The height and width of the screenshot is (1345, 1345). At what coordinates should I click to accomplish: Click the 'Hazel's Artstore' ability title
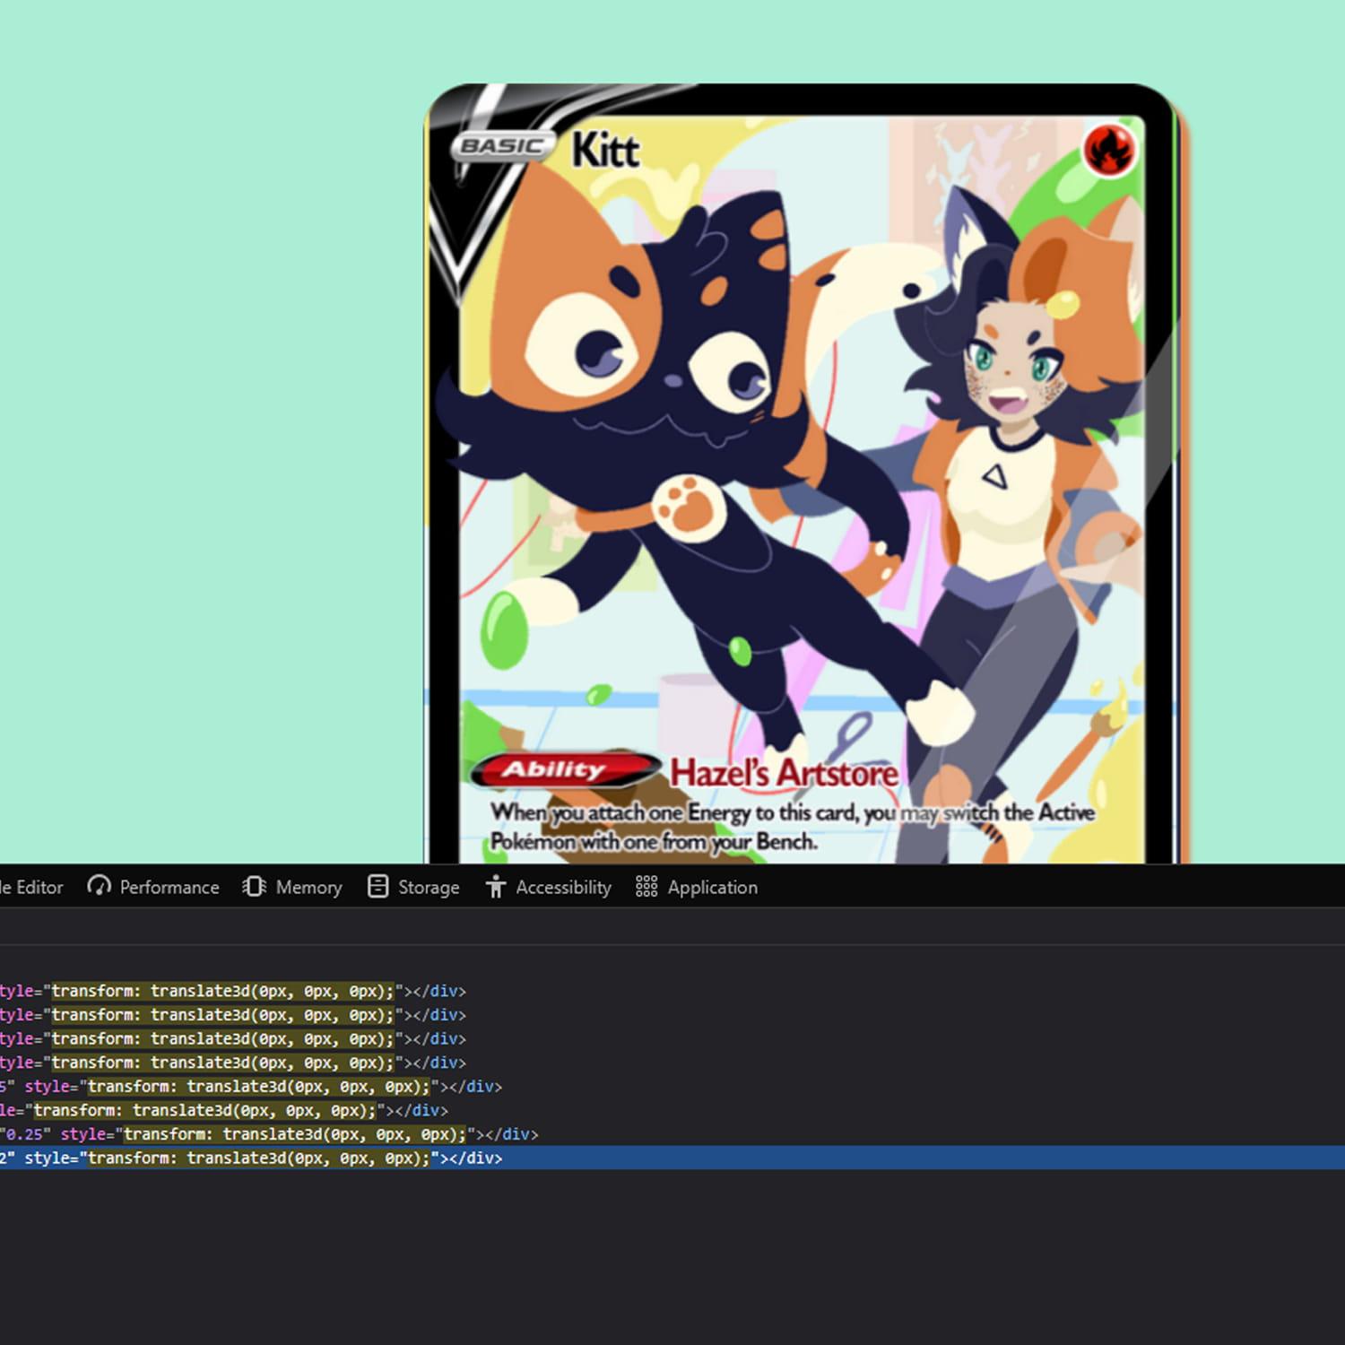click(x=784, y=772)
